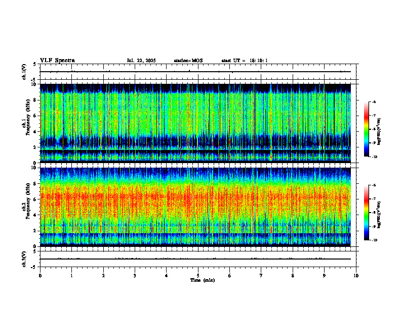This screenshot has width=401, height=309.
Task: Click the ch.2 'Frequency (kHz)' axis label
Action: pos(28,201)
